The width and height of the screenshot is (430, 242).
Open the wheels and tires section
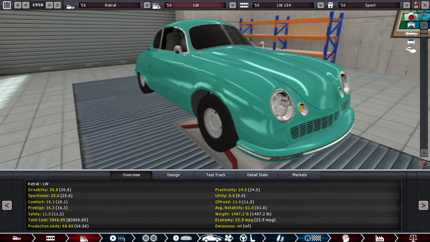tap(149, 238)
